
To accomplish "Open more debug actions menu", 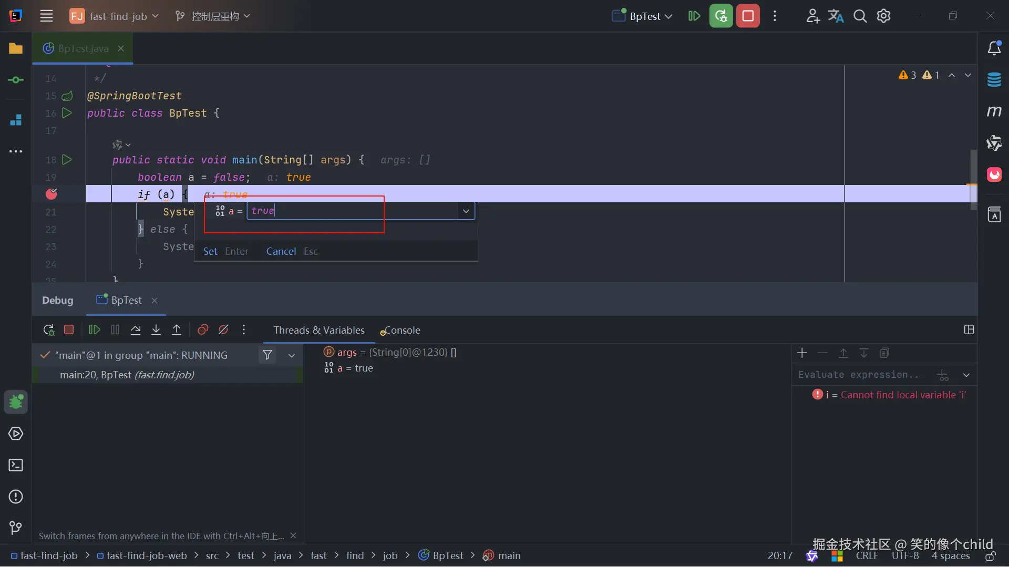I will click(244, 329).
